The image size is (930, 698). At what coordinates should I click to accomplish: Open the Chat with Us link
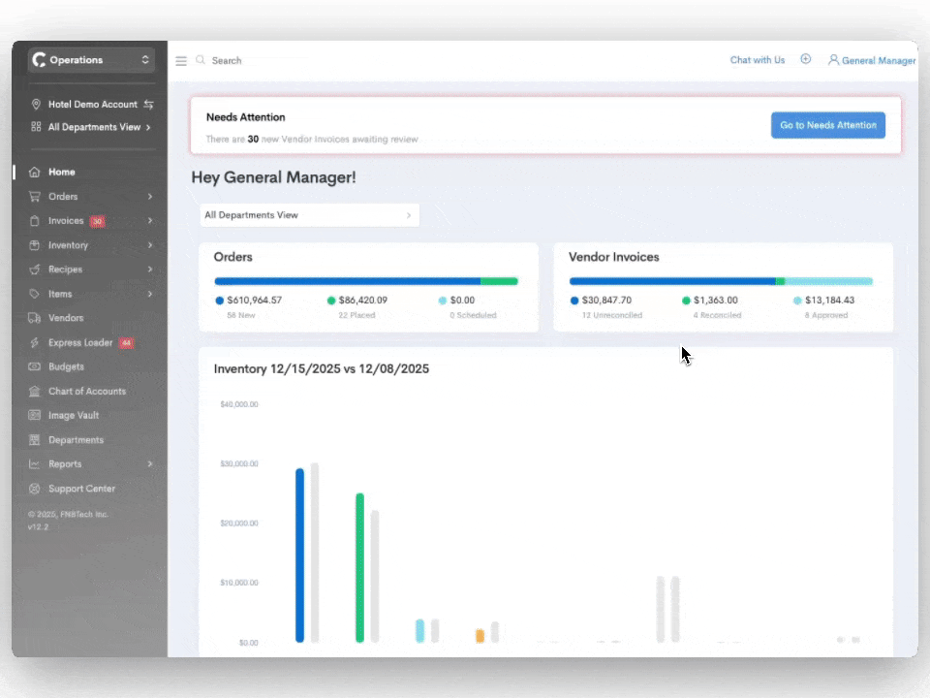pyautogui.click(x=757, y=60)
